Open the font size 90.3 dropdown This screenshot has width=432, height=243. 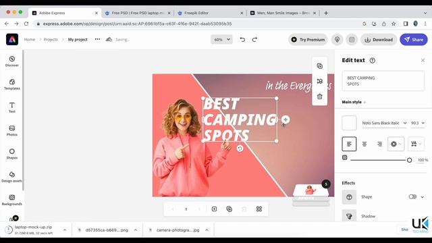[418, 123]
